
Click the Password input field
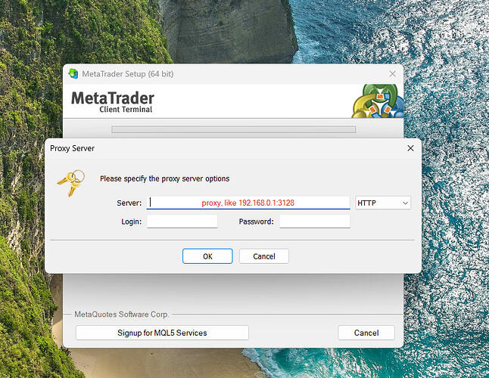(x=315, y=222)
